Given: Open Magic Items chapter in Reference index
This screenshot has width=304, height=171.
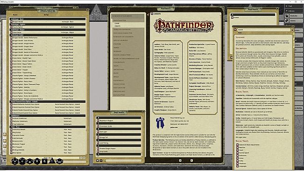Looking at the screenshot, I should click(x=128, y=84).
